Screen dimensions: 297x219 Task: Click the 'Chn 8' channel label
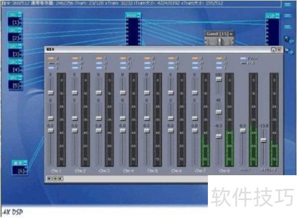point(224,170)
